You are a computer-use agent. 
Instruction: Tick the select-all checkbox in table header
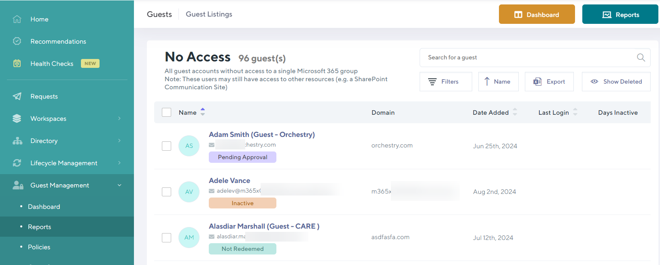(x=167, y=112)
